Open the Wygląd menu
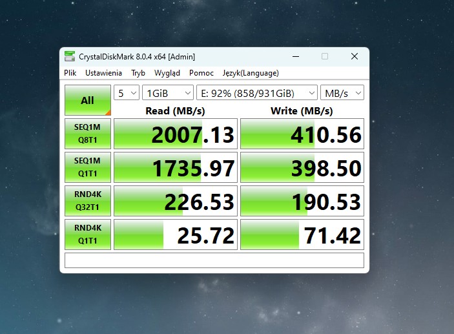 pyautogui.click(x=167, y=73)
